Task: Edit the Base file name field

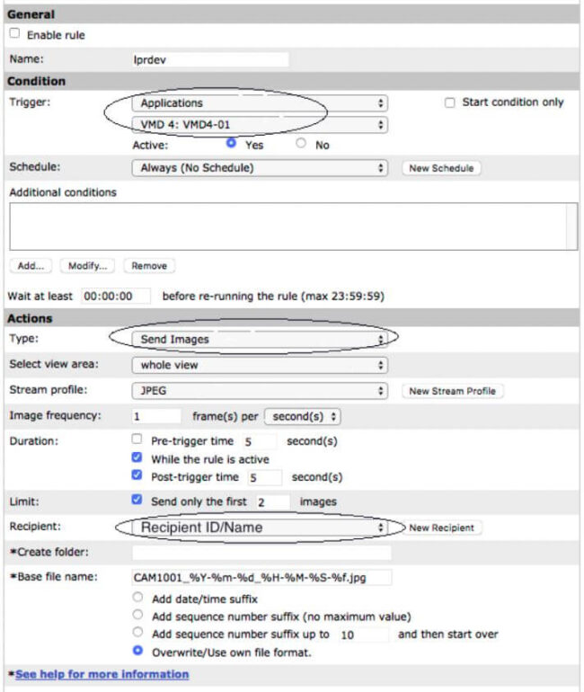Action: click(261, 578)
